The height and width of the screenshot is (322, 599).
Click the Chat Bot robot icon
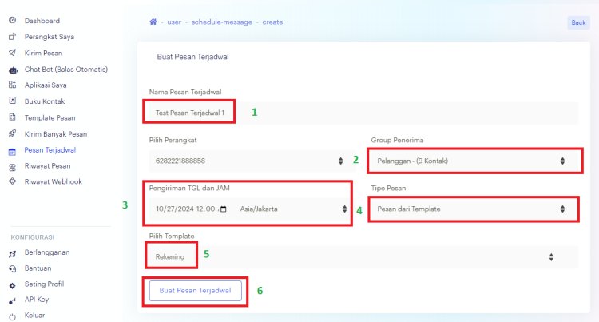point(13,70)
